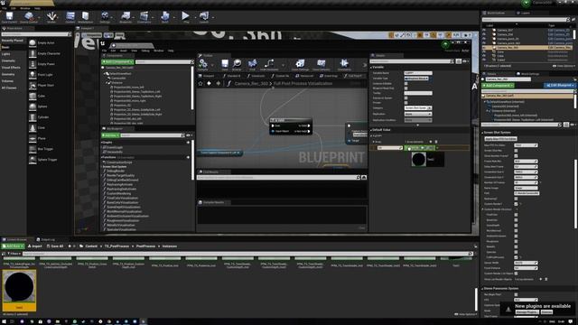Select Empty Character actor icon
This screenshot has height=325, width=578.
coord(33,53)
